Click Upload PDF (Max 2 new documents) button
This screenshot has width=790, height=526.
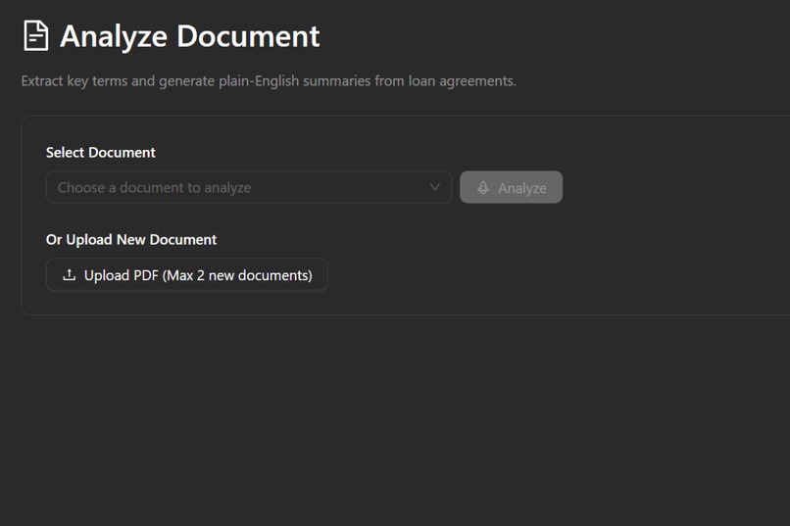tap(187, 275)
